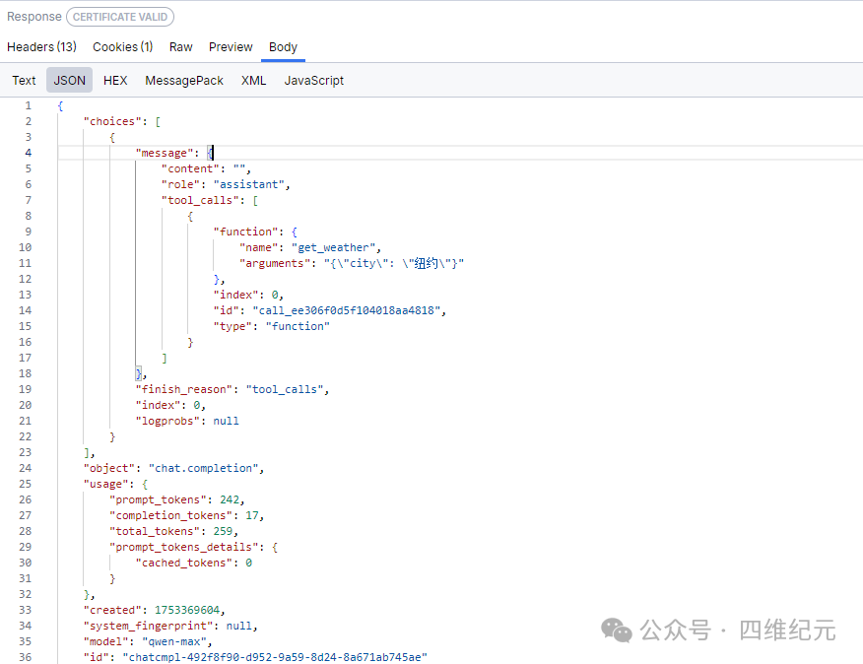Click line number 1 in gutter
Screen dimensions: 863x664
pyautogui.click(x=28, y=105)
